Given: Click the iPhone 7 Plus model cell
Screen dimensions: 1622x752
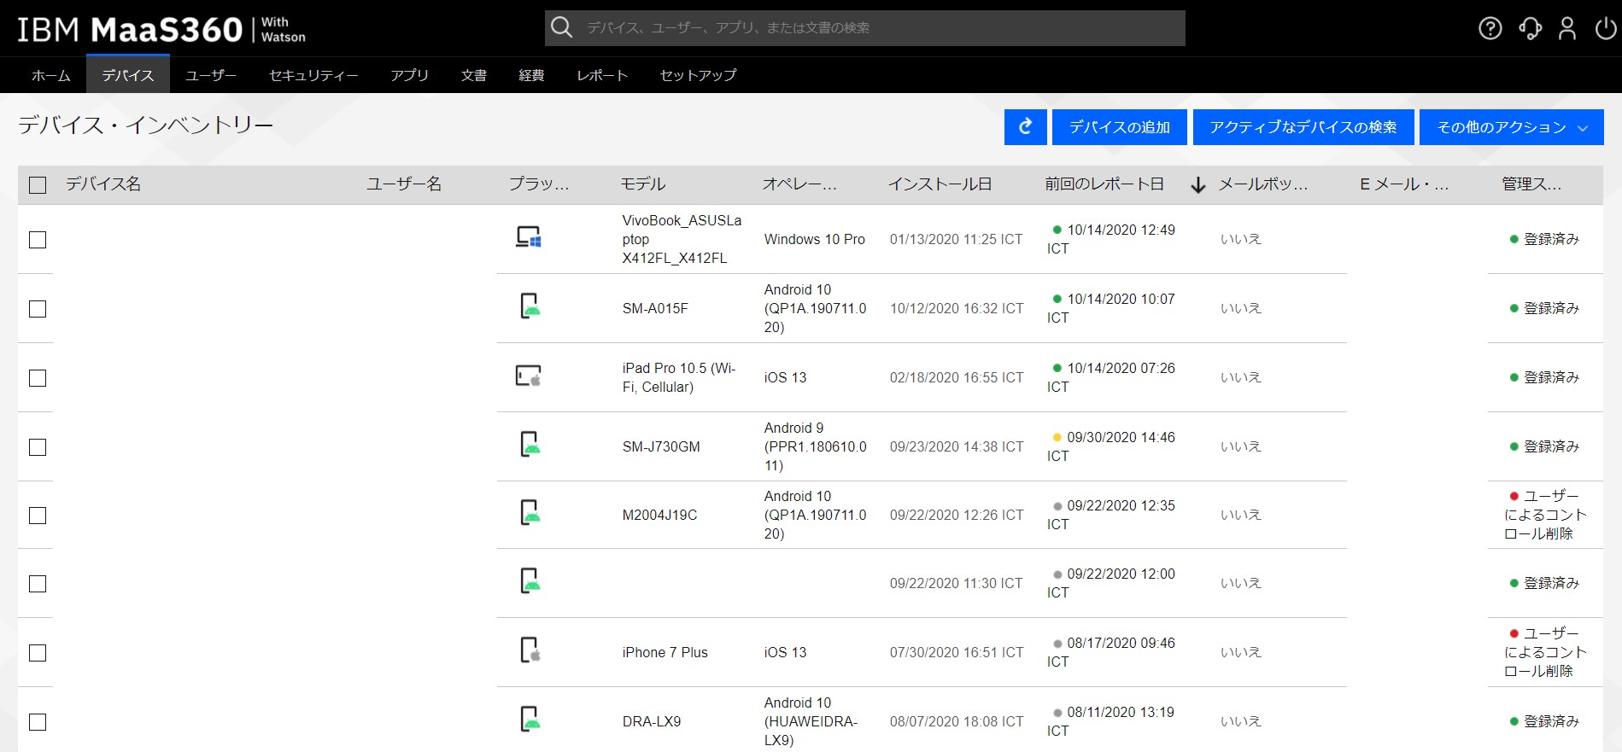Looking at the screenshot, I should tap(665, 653).
